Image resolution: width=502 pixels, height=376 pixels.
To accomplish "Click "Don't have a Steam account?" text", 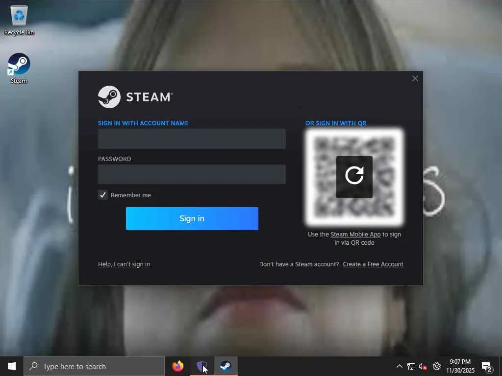I will (299, 264).
